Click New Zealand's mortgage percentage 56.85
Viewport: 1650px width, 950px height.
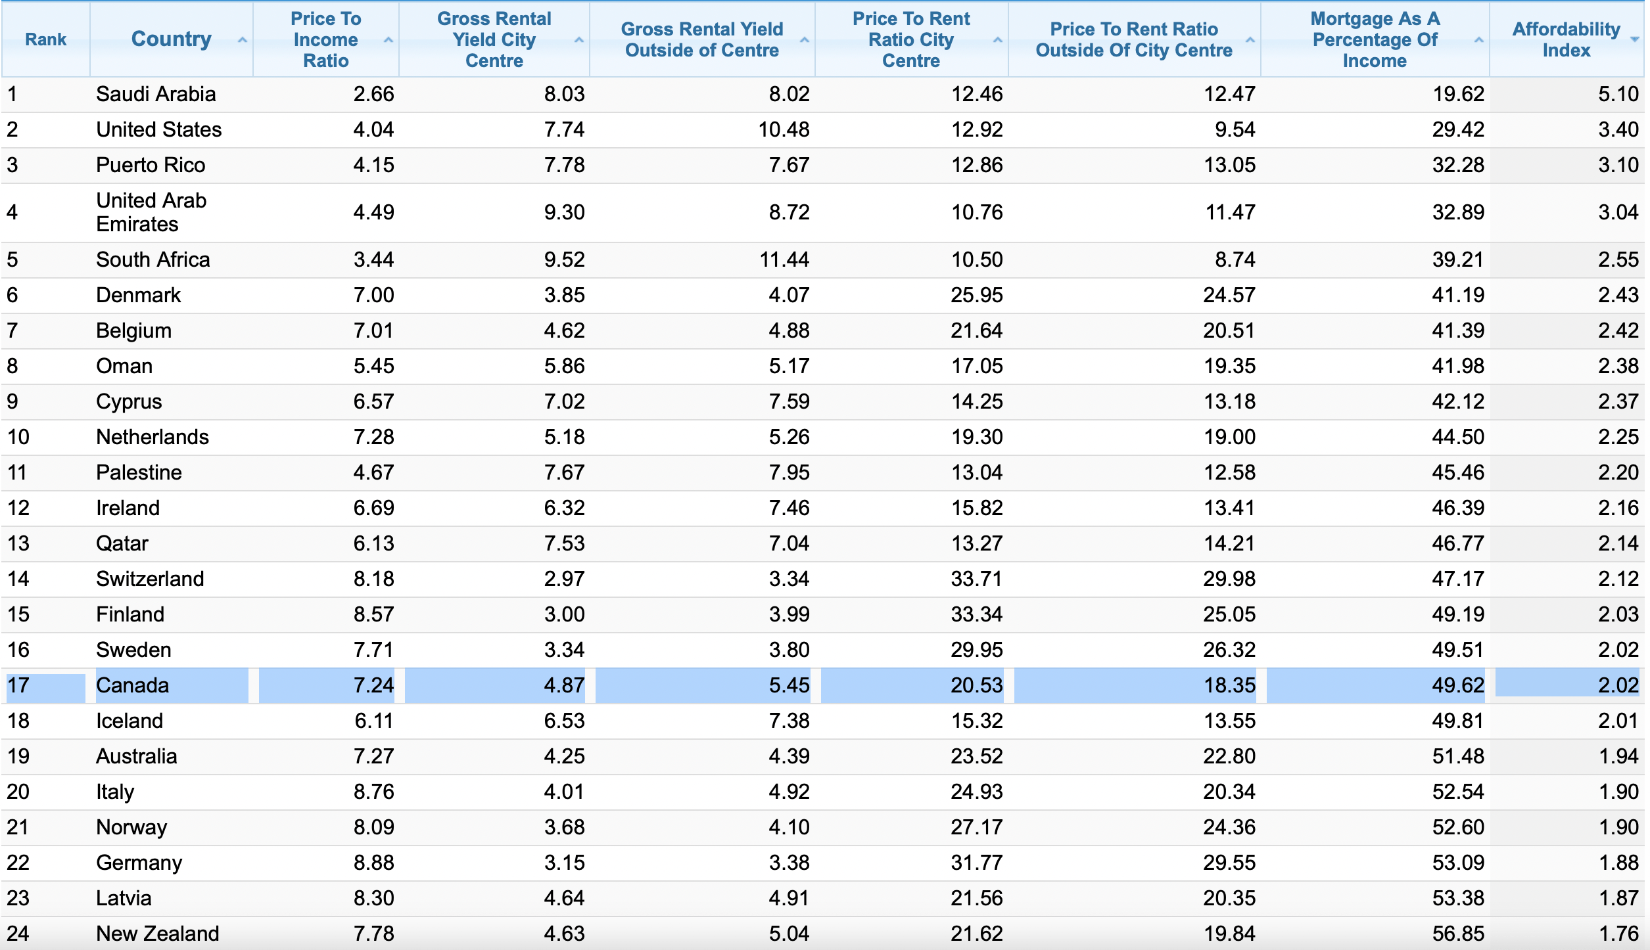(x=1458, y=934)
